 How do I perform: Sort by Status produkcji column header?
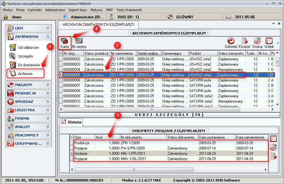coord(96,53)
